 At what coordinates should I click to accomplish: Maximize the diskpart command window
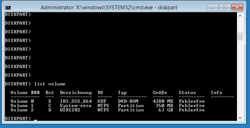pyautogui.click(x=225, y=7)
